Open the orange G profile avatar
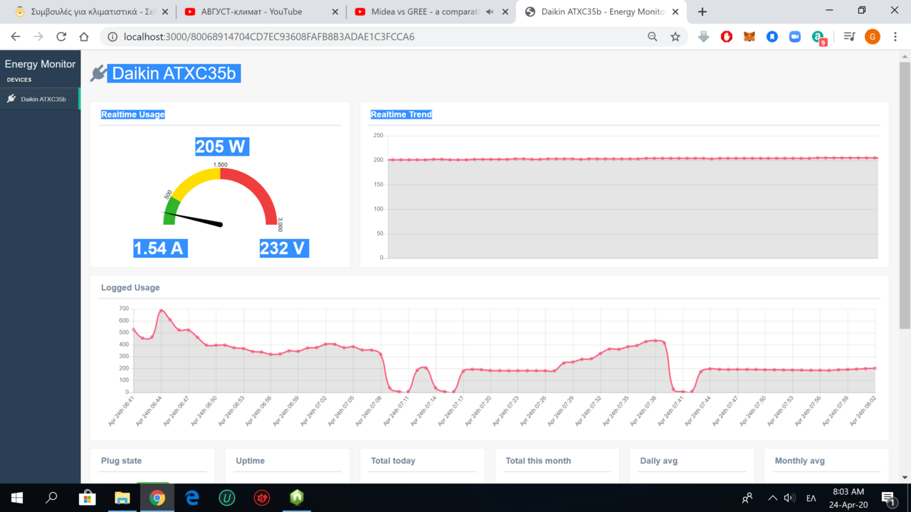 click(x=872, y=37)
